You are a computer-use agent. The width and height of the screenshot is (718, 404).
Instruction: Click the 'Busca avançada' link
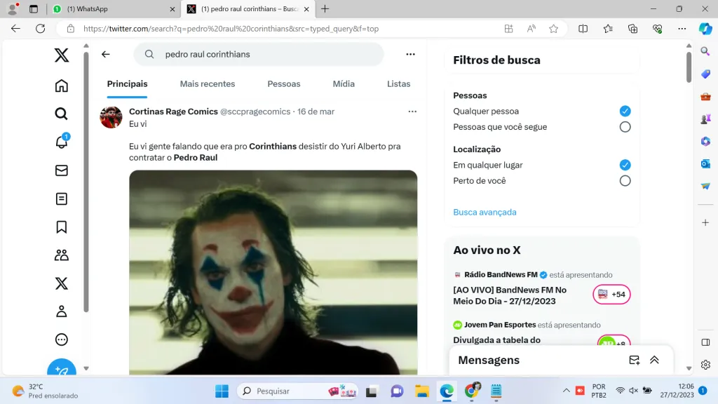click(x=485, y=212)
